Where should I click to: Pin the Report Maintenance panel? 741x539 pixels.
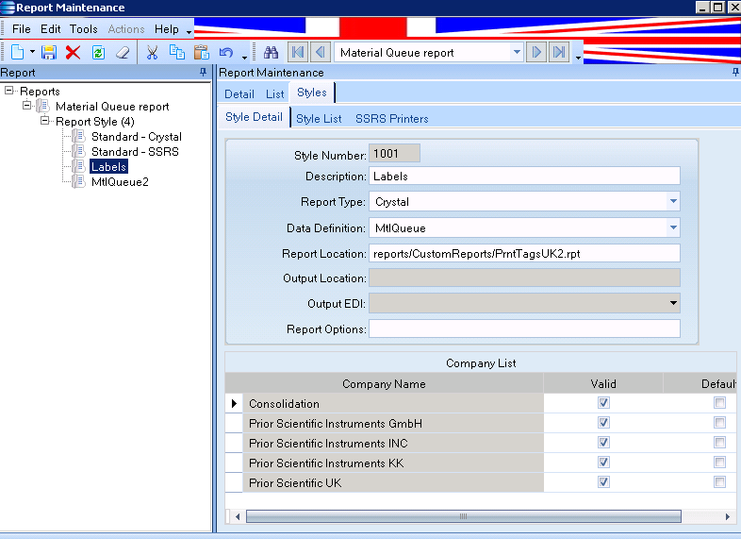(x=735, y=72)
